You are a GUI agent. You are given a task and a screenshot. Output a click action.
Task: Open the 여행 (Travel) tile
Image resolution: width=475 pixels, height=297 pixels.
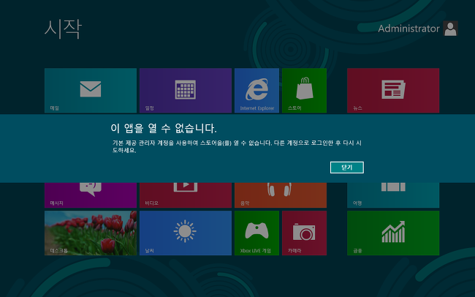pyautogui.click(x=393, y=195)
